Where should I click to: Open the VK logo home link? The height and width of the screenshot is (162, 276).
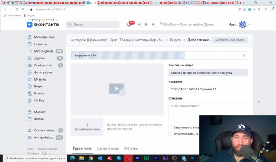[43, 25]
